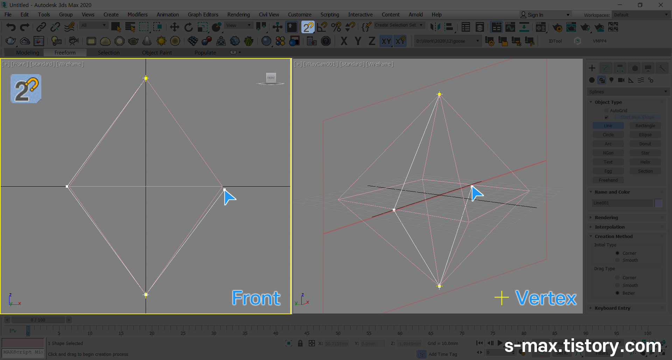Click the Select and Link tool
This screenshot has width=672, height=360.
(41, 27)
